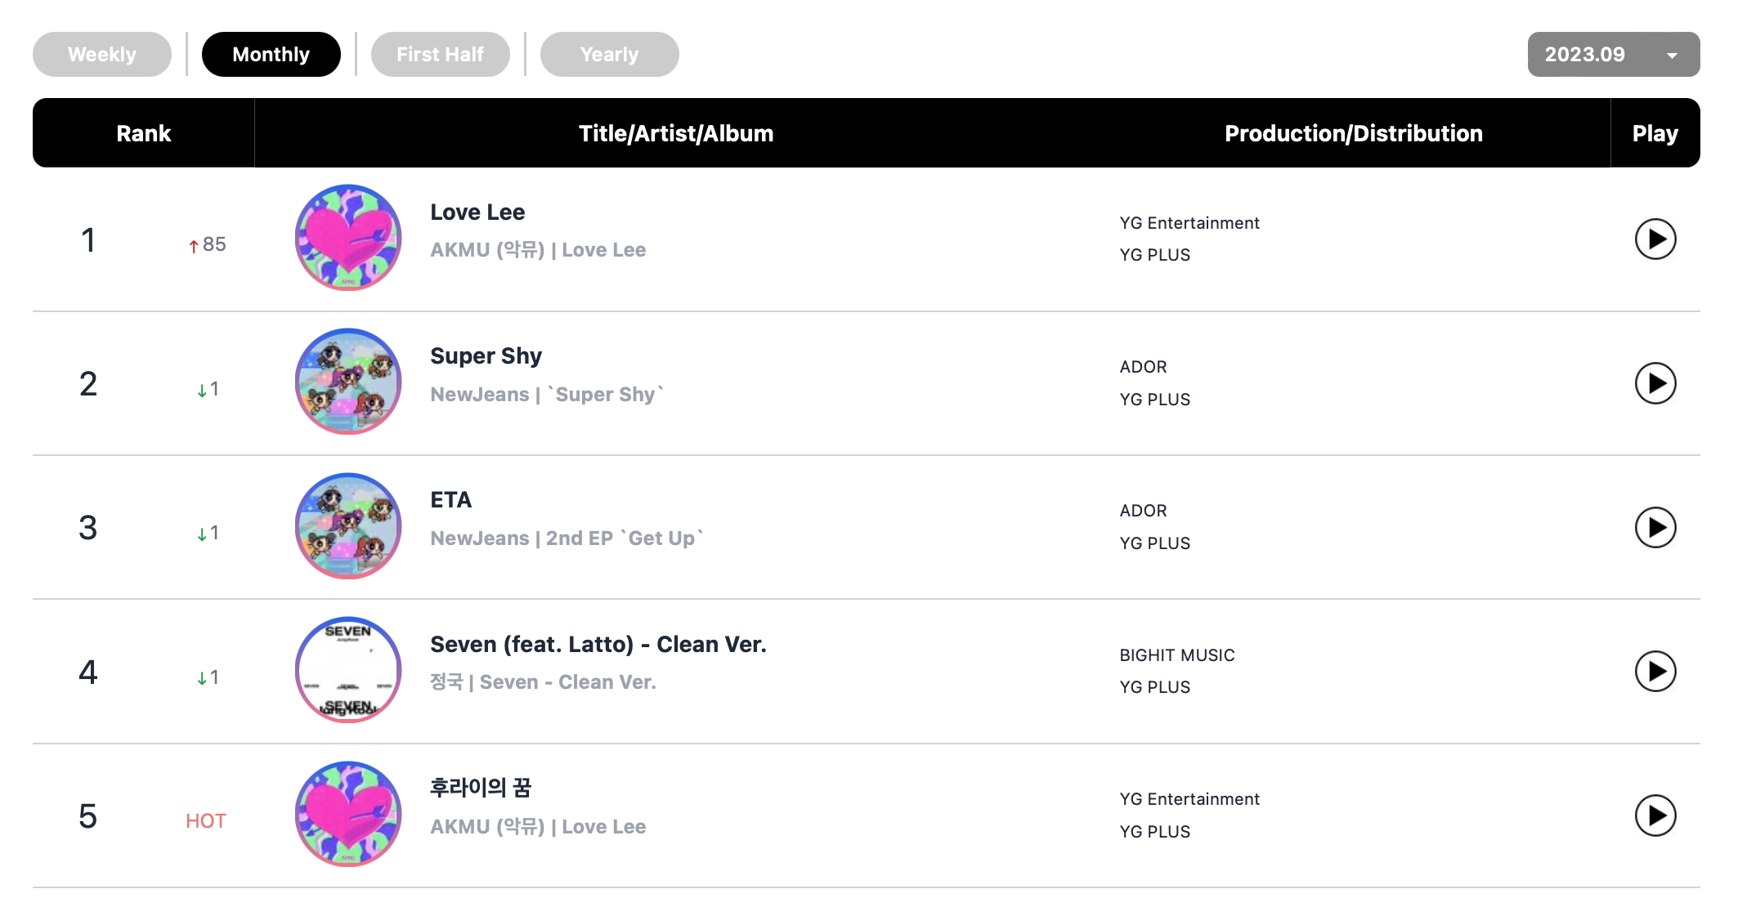1738x898 pixels.
Task: Open the ETA album art thumbnail
Action: point(348,525)
